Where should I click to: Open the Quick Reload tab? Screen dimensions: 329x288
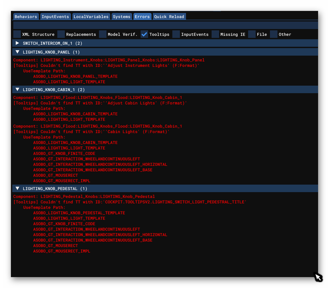tap(169, 17)
